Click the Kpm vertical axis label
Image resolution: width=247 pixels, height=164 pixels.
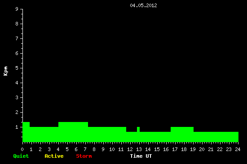pos(5,71)
